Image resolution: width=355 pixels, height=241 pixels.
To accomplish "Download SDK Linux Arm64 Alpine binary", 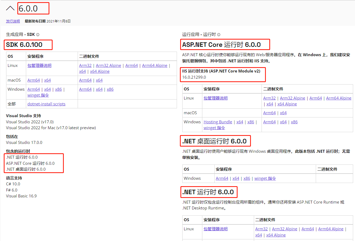I will (155, 66).
